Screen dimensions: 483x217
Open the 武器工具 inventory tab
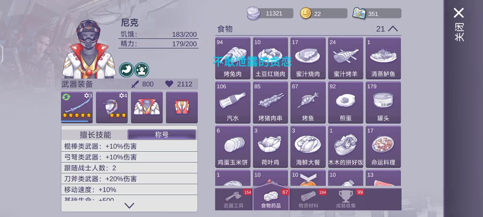click(x=234, y=199)
